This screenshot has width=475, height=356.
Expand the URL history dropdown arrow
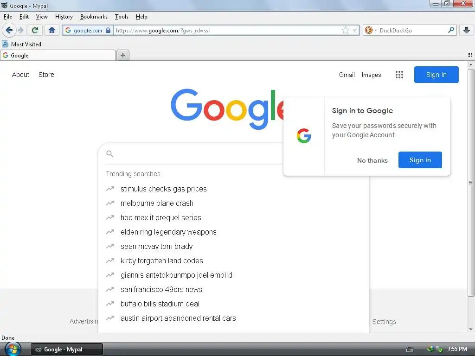click(x=355, y=30)
